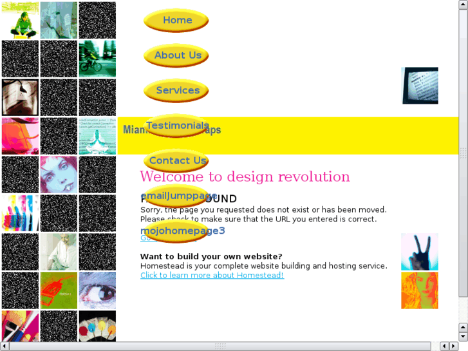
Task: Click the colorful paint stripes thumbnail
Action: 21,213
